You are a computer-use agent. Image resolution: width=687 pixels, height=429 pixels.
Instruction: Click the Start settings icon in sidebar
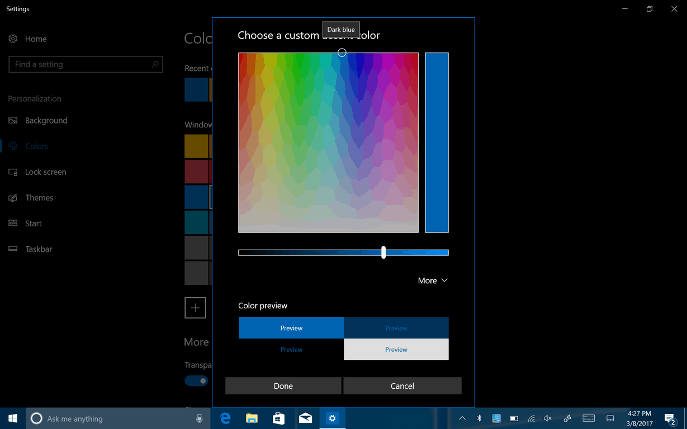[13, 223]
